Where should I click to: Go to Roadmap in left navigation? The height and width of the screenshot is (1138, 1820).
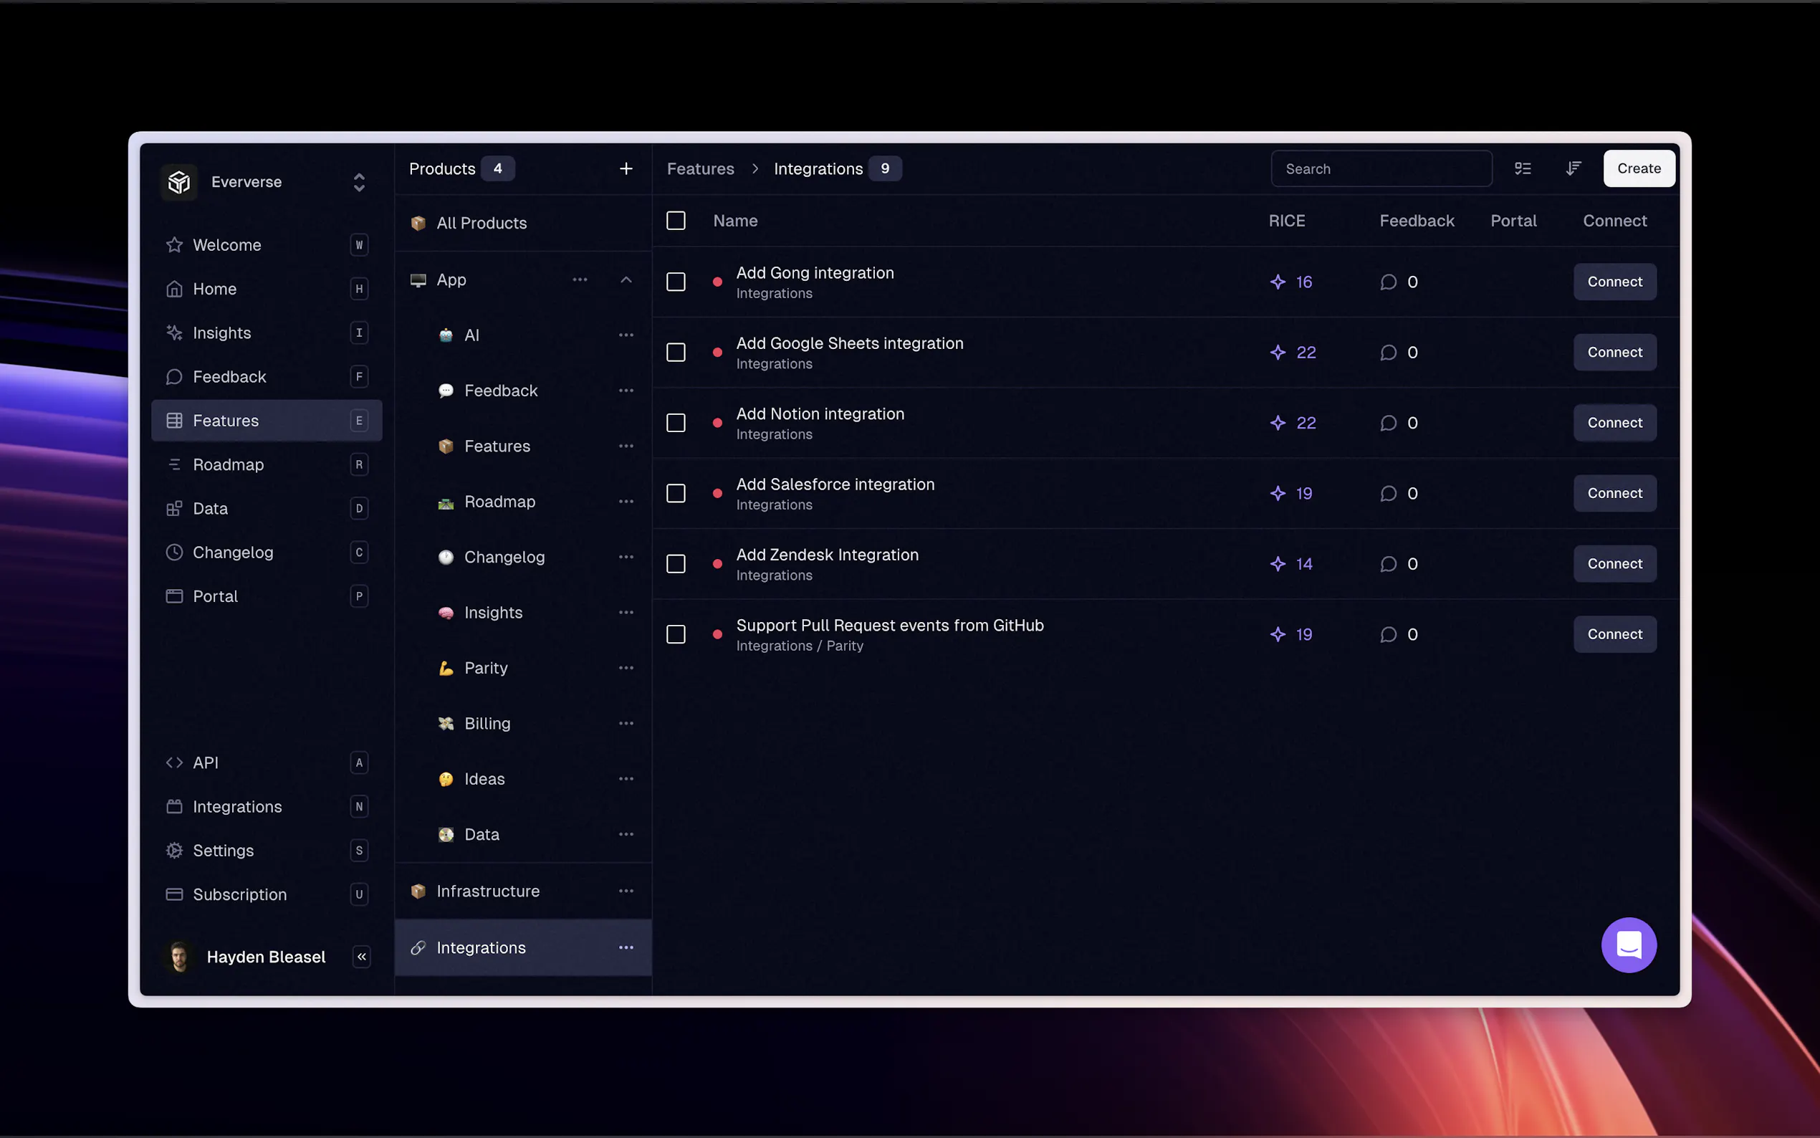coord(228,464)
